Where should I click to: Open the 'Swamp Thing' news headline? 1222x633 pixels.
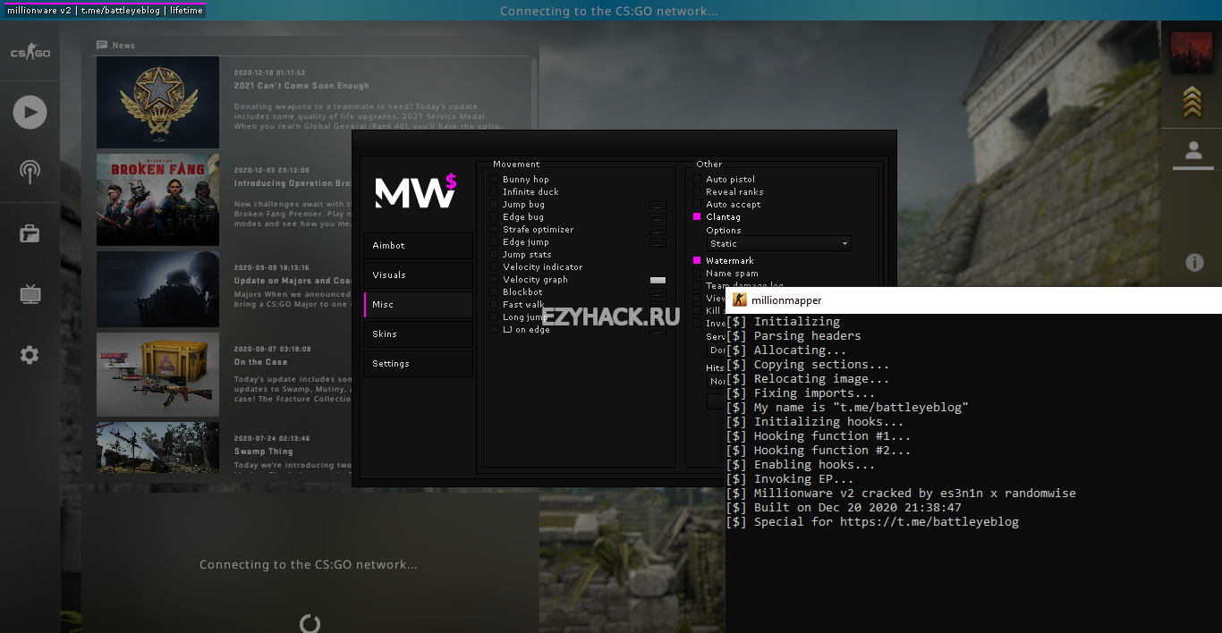[264, 452]
